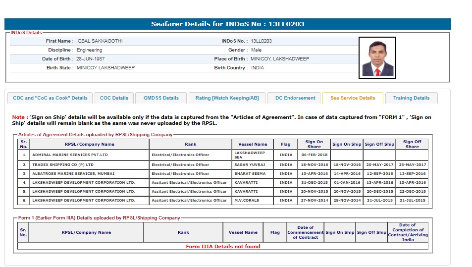Select the Rating [Watch Keeping/AB] tab
Image resolution: width=472 pixels, height=267 pixels.
(x=227, y=98)
